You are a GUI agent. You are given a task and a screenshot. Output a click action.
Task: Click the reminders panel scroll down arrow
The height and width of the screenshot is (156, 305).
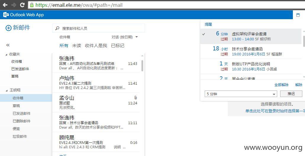tap(304, 77)
